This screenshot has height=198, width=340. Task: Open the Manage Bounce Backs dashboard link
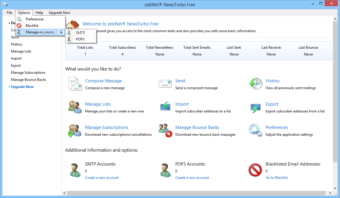point(197,127)
